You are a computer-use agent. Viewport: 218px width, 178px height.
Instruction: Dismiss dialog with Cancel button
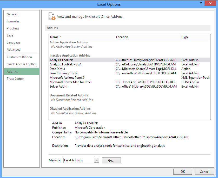click(x=204, y=171)
